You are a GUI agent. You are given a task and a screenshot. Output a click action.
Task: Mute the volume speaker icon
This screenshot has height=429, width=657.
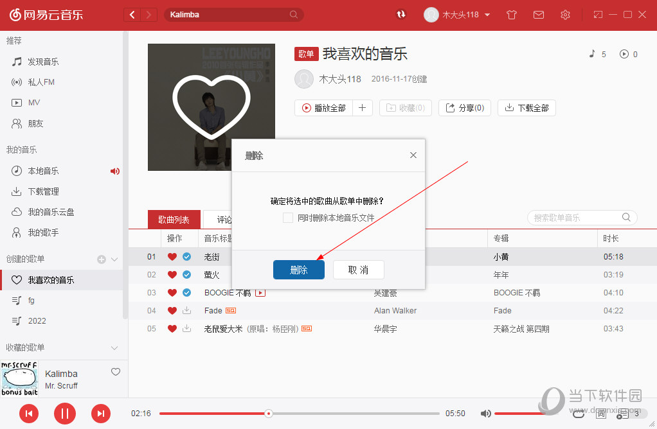pyautogui.click(x=486, y=414)
